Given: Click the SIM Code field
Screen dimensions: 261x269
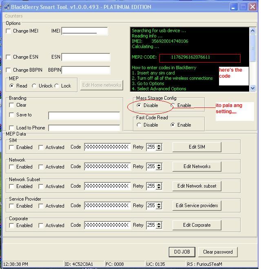Looking at the screenshot, I should (107, 147).
